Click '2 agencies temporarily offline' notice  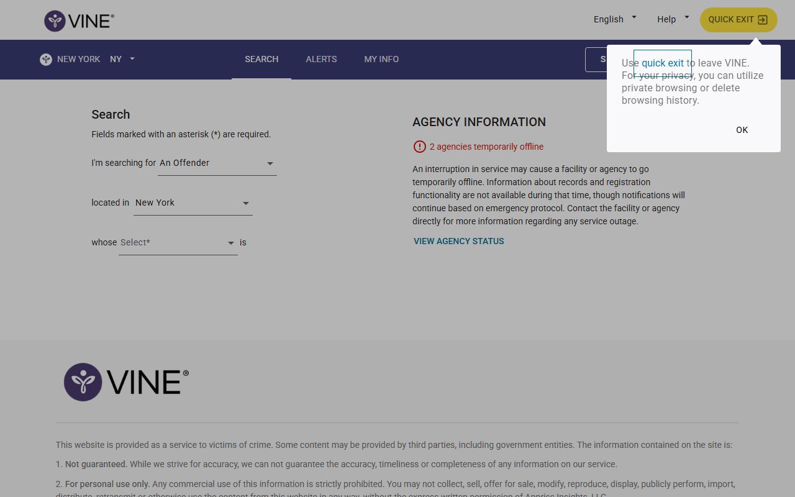pos(486,147)
